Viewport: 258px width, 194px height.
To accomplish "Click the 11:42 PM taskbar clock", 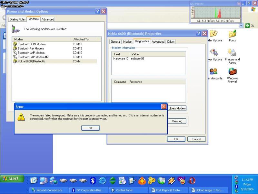I will (x=247, y=179).
